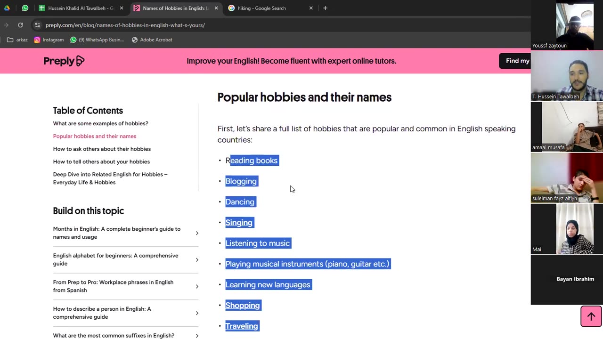Screen dimensions: 603x339
Task: Reload the page with the refresh icon
Action: (20, 25)
